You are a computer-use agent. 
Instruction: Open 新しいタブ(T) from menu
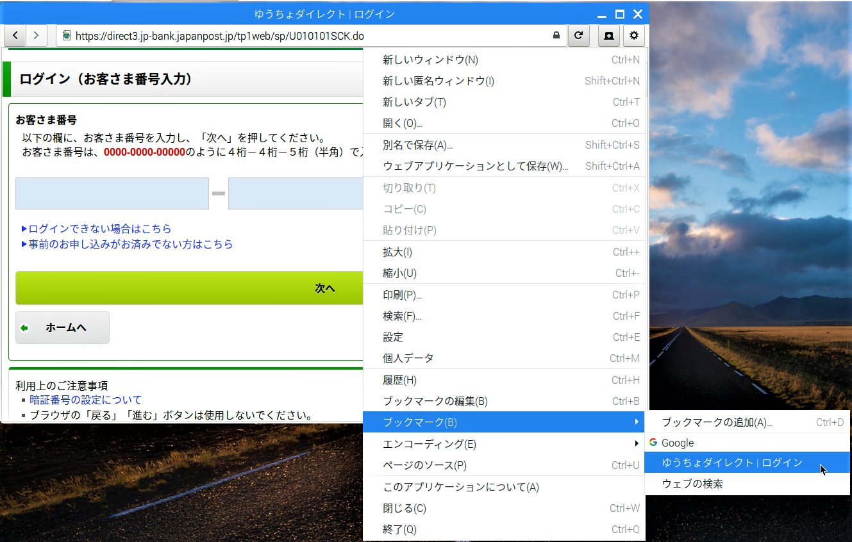[x=504, y=103]
